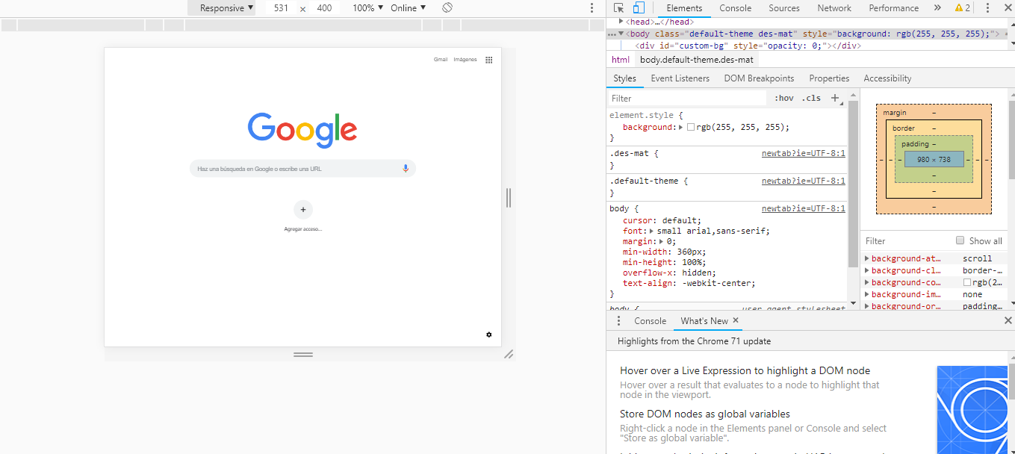This screenshot has height=454, width=1015.
Task: Close the DevTools panel
Action: tap(1007, 8)
